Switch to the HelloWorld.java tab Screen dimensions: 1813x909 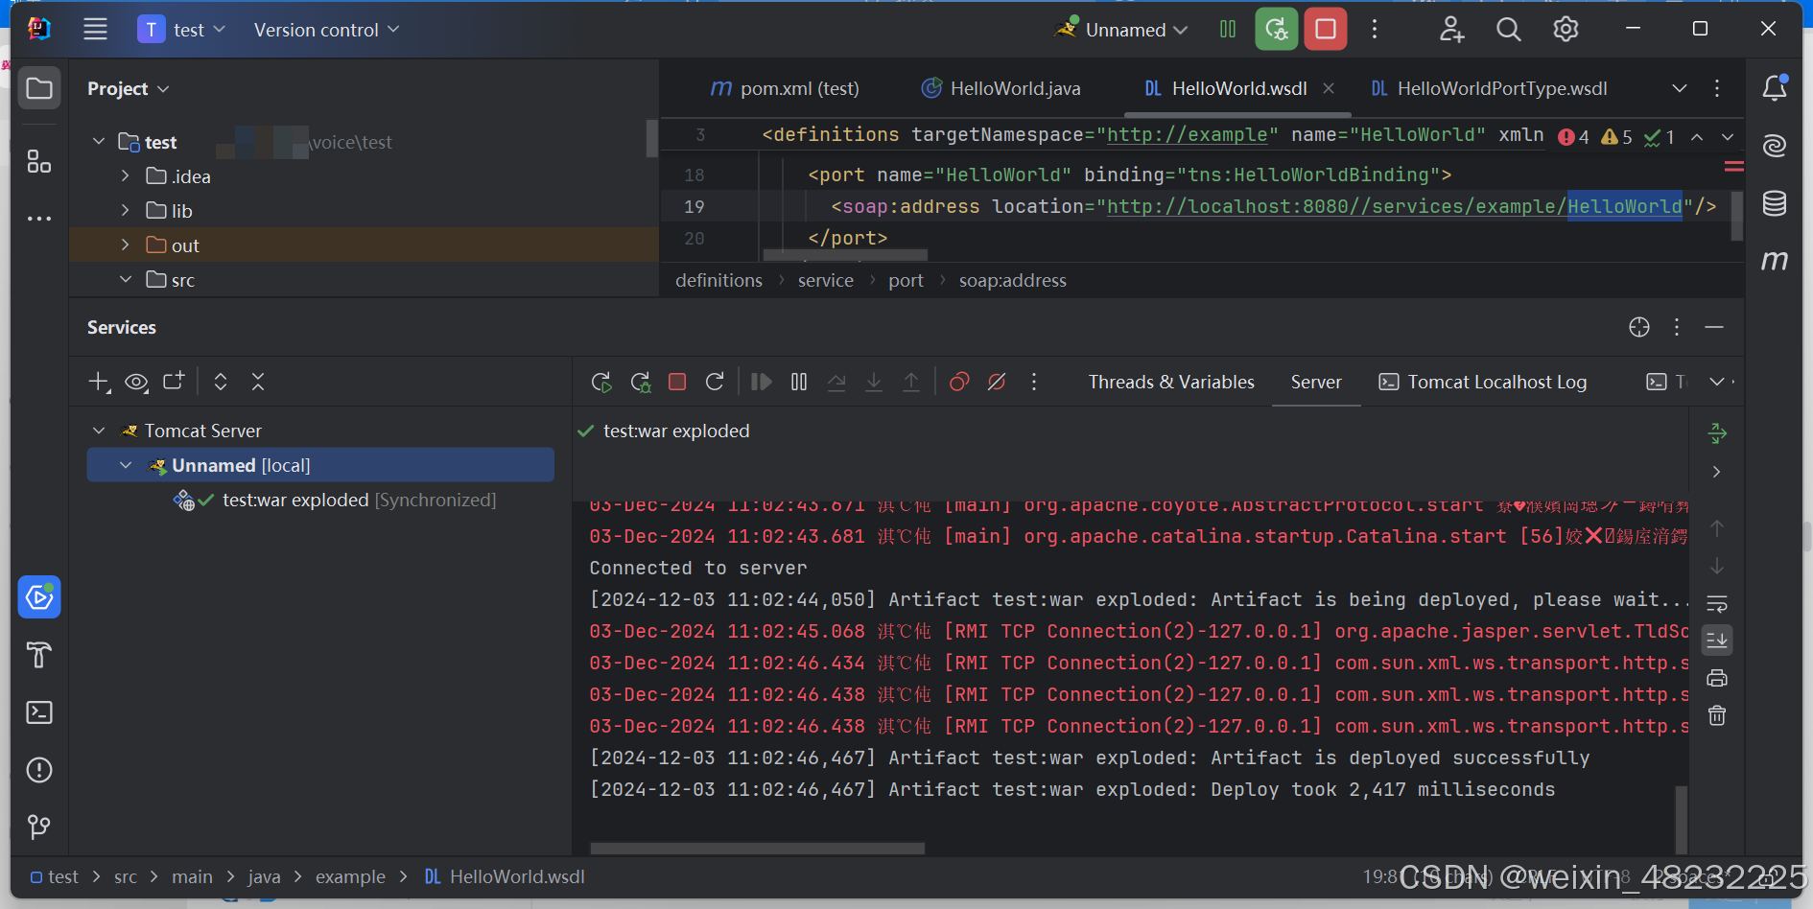coord(1001,88)
